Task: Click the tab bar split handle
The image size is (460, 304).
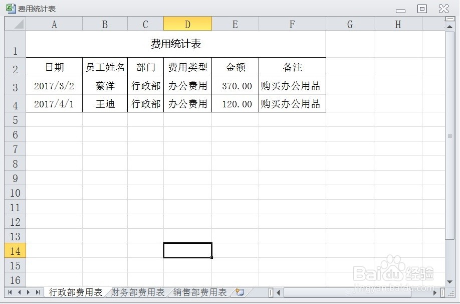Action: click(271, 292)
